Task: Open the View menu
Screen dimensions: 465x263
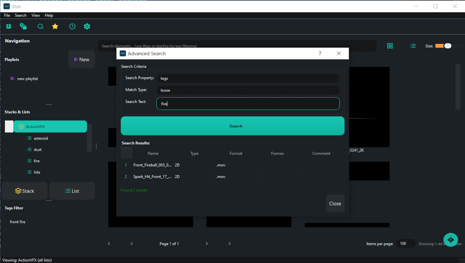Action: point(36,15)
